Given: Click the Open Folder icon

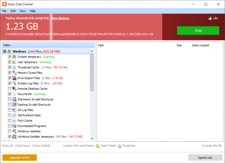Looking at the screenshot, I should click(x=98, y=146).
